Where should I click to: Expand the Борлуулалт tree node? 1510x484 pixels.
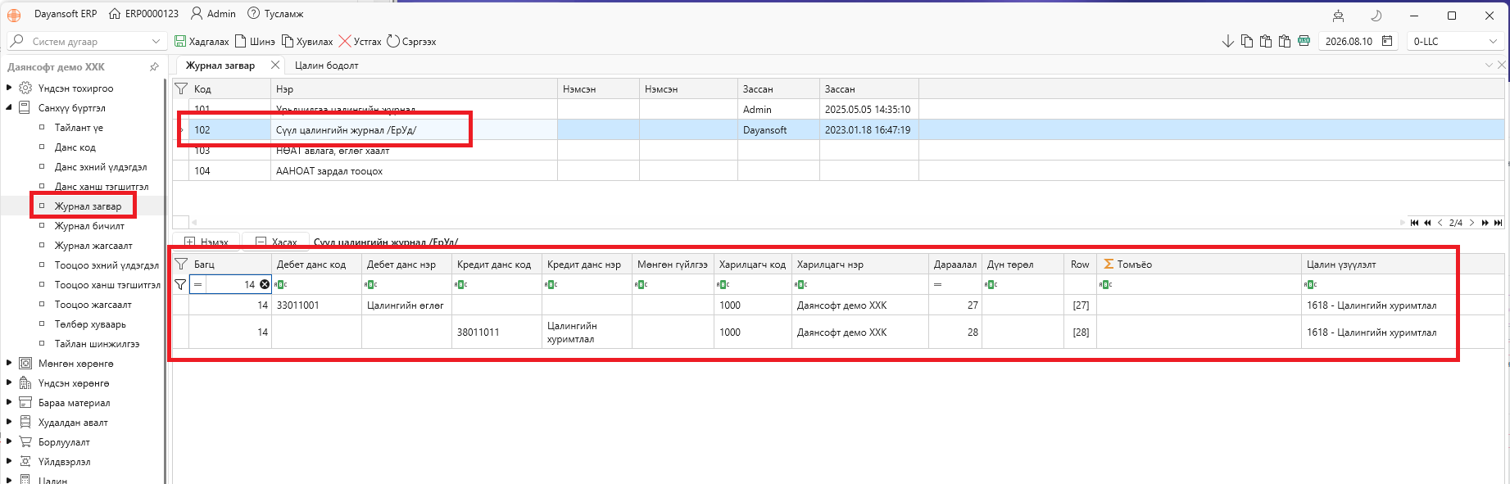tap(9, 441)
